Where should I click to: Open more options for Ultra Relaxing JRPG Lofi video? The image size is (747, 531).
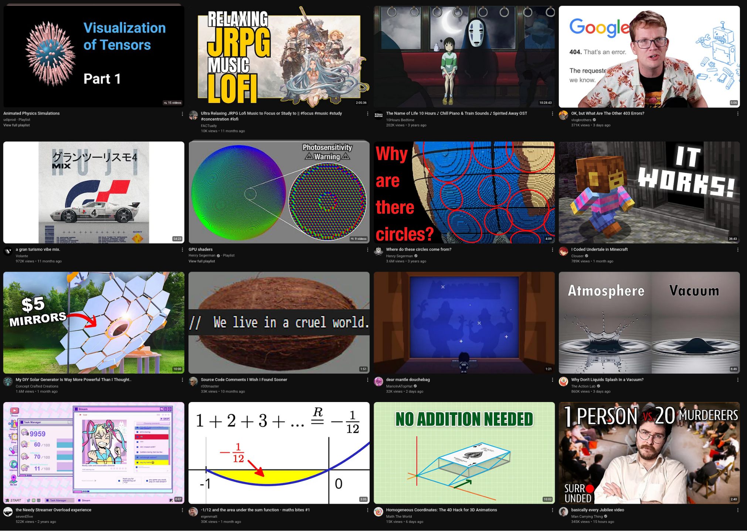pyautogui.click(x=367, y=114)
